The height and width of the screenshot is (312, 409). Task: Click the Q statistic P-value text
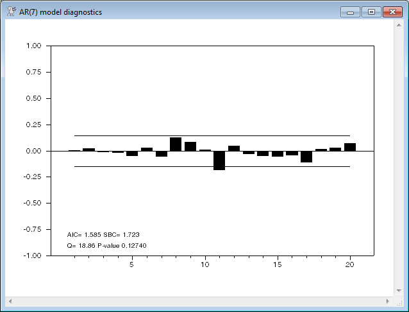pos(112,245)
